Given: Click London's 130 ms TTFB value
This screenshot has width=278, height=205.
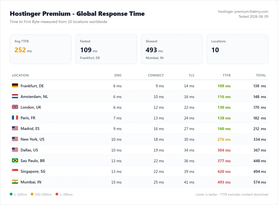Looking at the screenshot, I should [224, 107].
